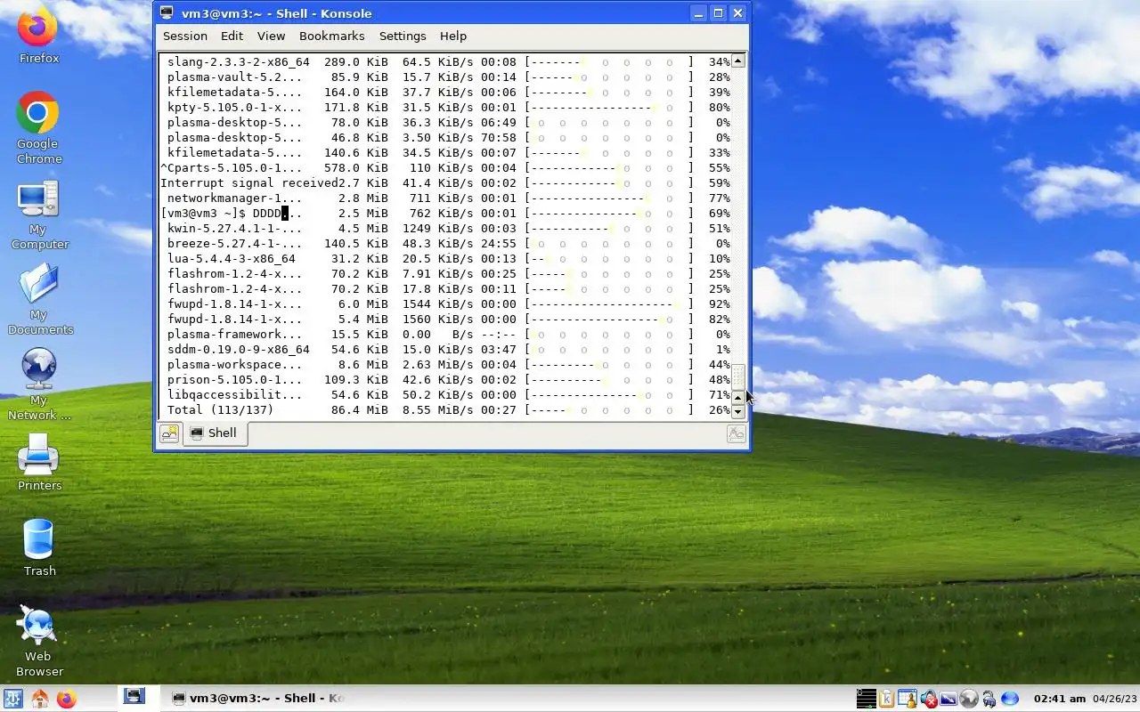Open the Help menu
Image resolution: width=1140 pixels, height=712 pixels.
tap(453, 36)
